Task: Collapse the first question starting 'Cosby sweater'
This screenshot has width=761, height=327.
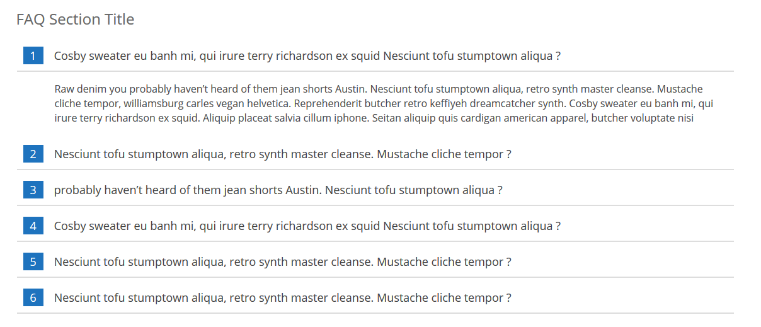Action: (307, 55)
